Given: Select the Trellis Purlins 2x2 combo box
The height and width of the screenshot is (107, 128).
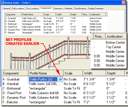Looking at the screenshot, I should 46,79.
